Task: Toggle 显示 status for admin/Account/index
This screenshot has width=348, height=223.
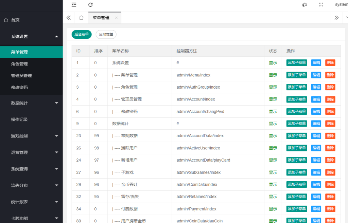Action: pyautogui.click(x=273, y=99)
